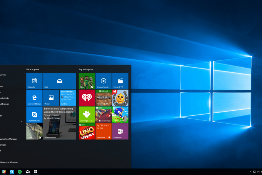Open the Microsoft Jigsaw tile
The height and width of the screenshot is (175, 262).
click(103, 114)
